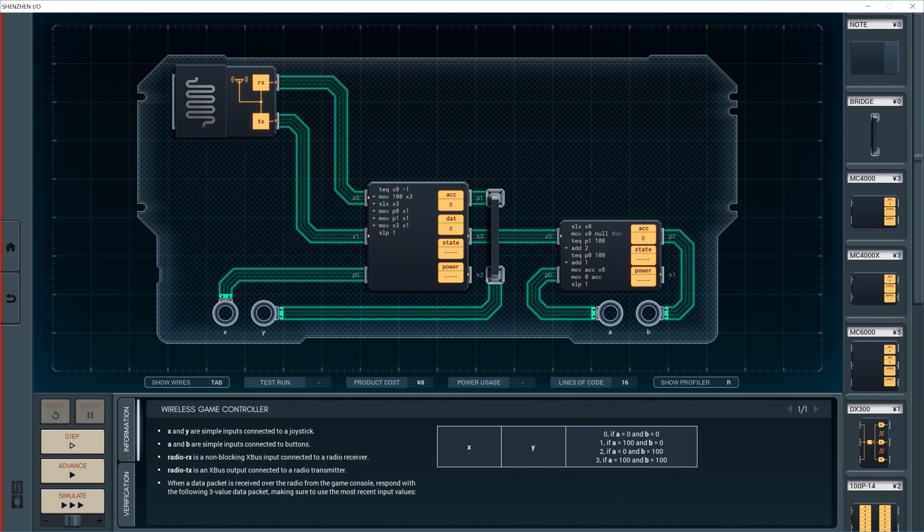Viewport: 924px width, 532px height.
Task: Toggle SHOW WIRES button
Action: pos(187,382)
